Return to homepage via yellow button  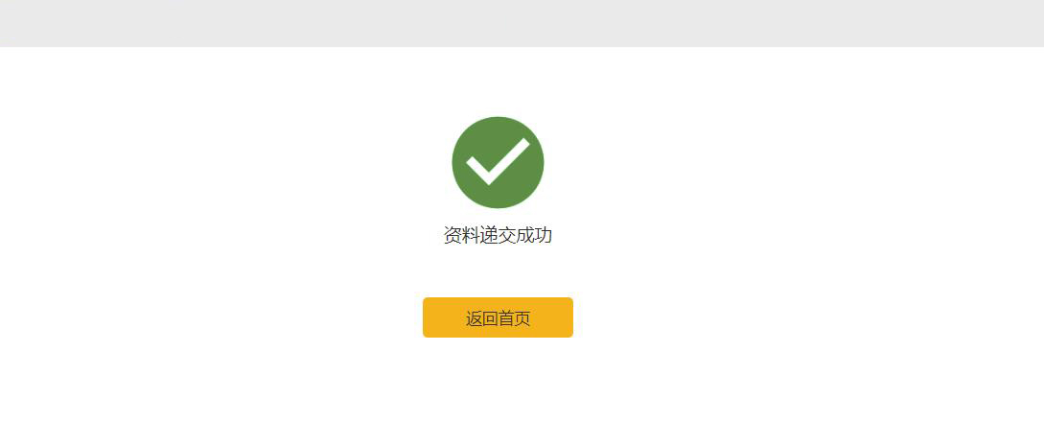(498, 317)
